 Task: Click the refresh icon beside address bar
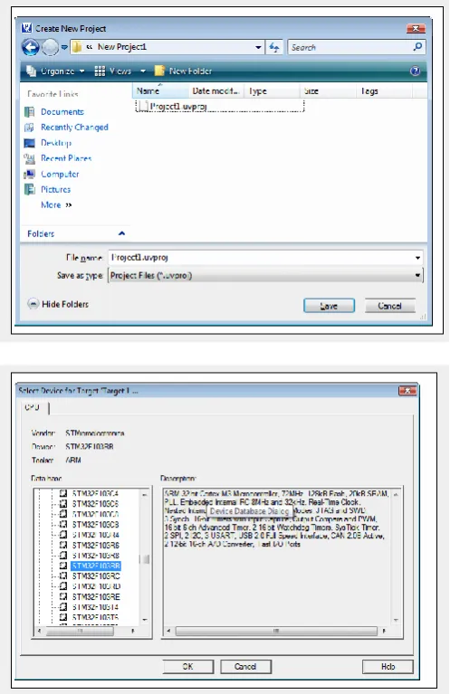coord(274,47)
